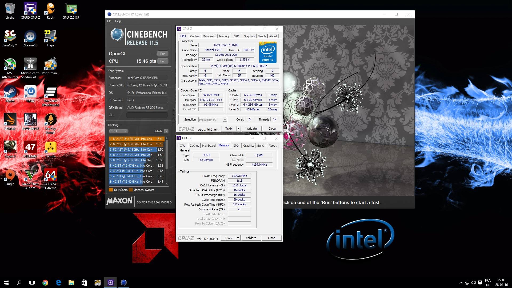Open the Windows Start menu
The image size is (512, 288).
(6, 283)
